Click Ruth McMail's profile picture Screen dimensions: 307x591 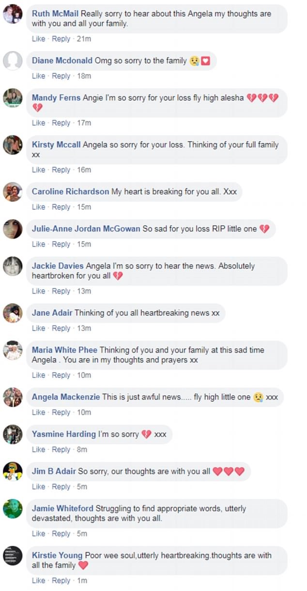[13, 14]
